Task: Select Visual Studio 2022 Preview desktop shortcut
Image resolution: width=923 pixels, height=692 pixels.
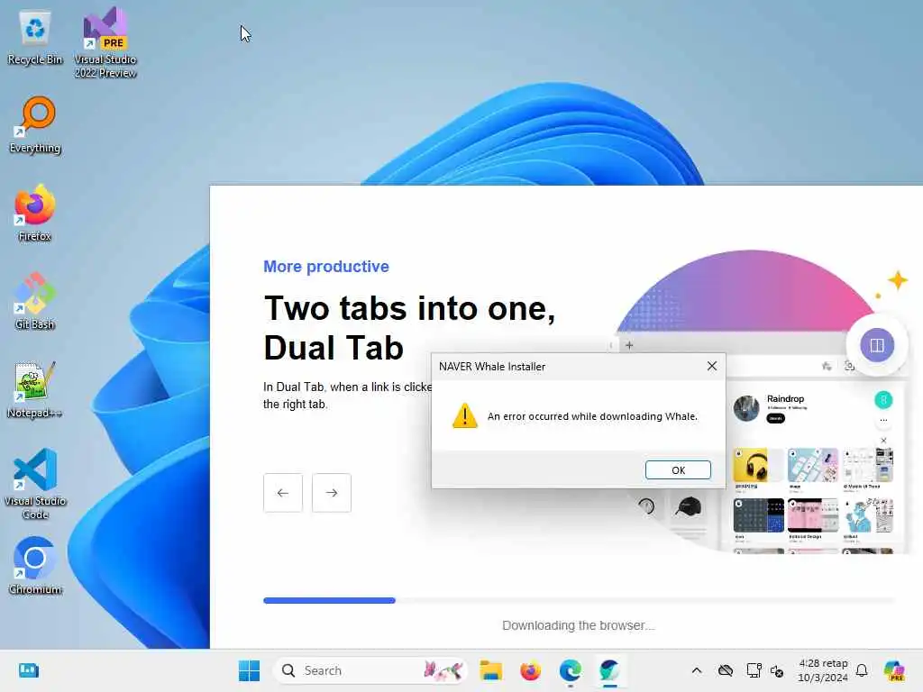Action: [105, 42]
